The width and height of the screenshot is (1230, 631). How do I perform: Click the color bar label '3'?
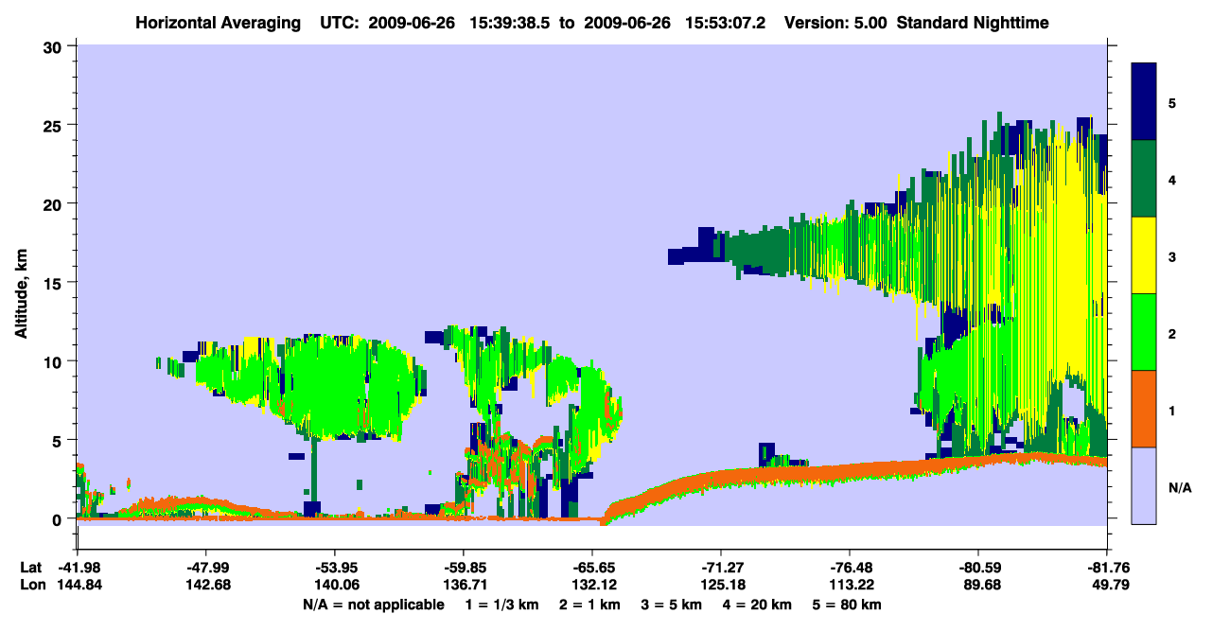pos(1172,255)
